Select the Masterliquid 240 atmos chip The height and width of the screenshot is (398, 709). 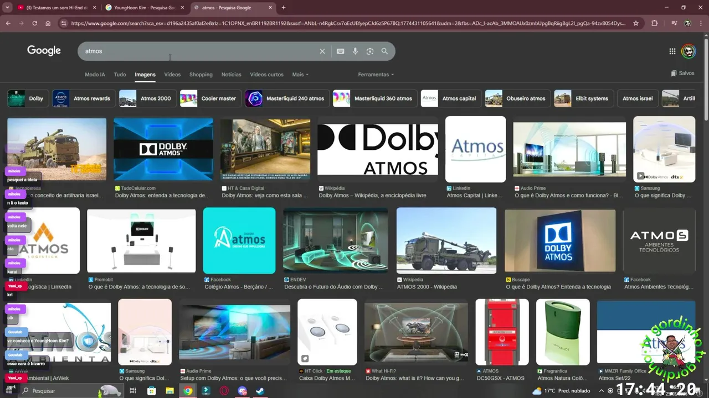pyautogui.click(x=287, y=98)
